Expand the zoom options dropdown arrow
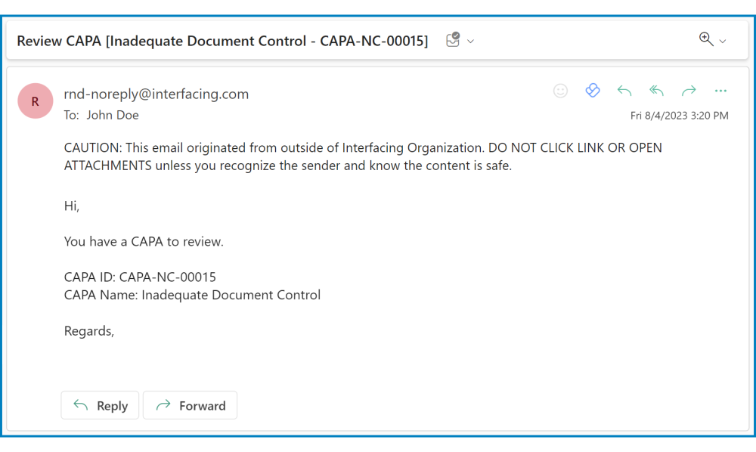This screenshot has width=756, height=452. pos(723,41)
